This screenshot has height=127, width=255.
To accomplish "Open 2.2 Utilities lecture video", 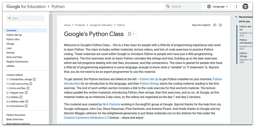I will (12, 97).
